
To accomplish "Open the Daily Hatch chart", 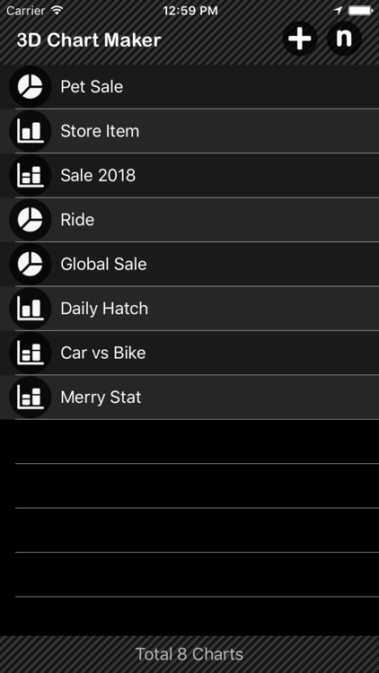I will tap(189, 309).
